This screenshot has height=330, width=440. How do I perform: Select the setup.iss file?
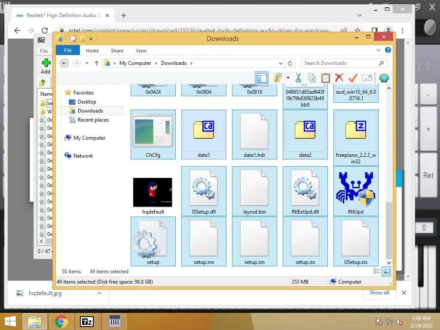point(306,241)
